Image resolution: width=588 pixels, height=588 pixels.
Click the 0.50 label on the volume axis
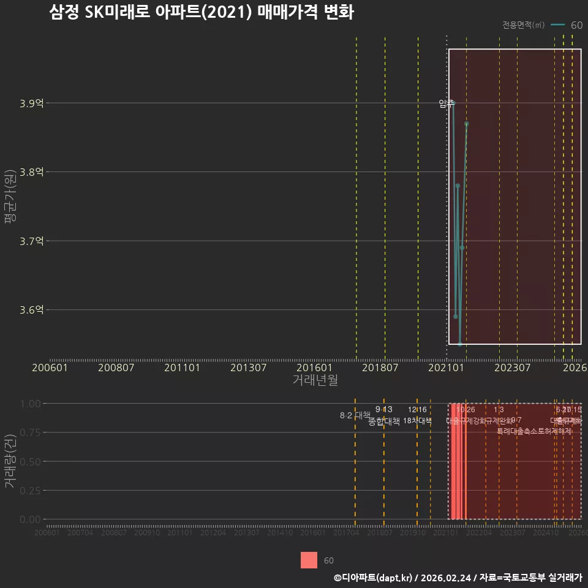point(31,462)
